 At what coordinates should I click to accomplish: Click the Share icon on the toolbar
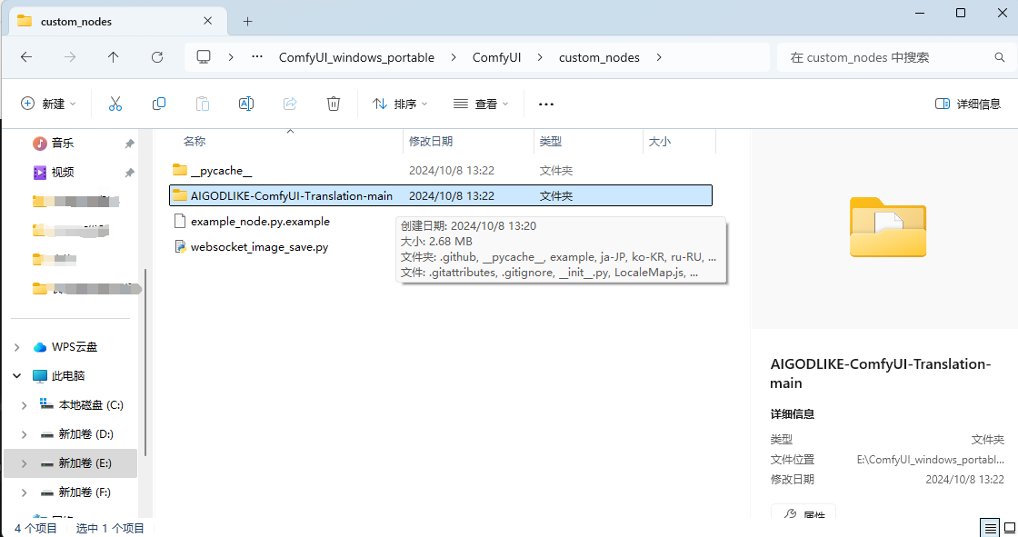pos(289,103)
